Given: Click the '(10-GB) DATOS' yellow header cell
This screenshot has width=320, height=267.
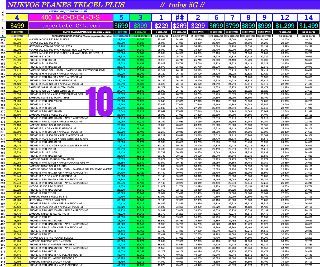Looking at the screenshot, I should [17, 32].
